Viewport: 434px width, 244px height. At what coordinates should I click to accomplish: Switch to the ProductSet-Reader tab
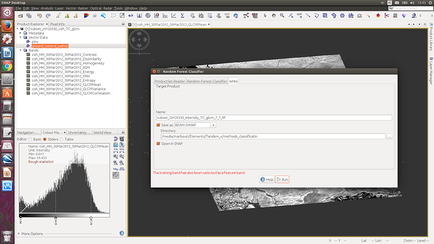[170, 81]
